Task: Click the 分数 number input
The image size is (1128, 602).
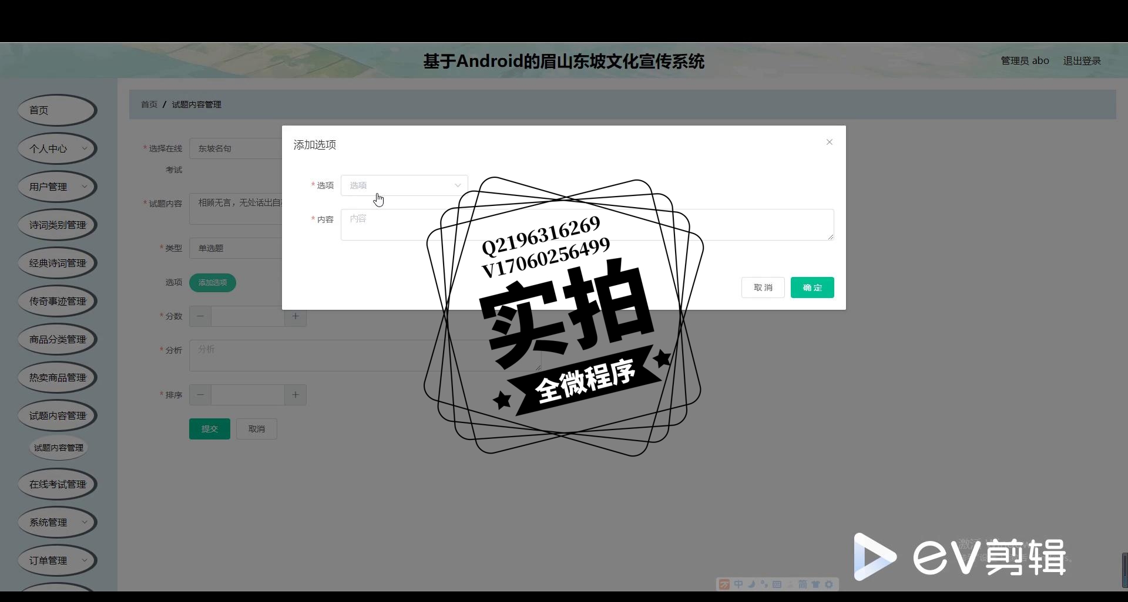Action: 248,316
